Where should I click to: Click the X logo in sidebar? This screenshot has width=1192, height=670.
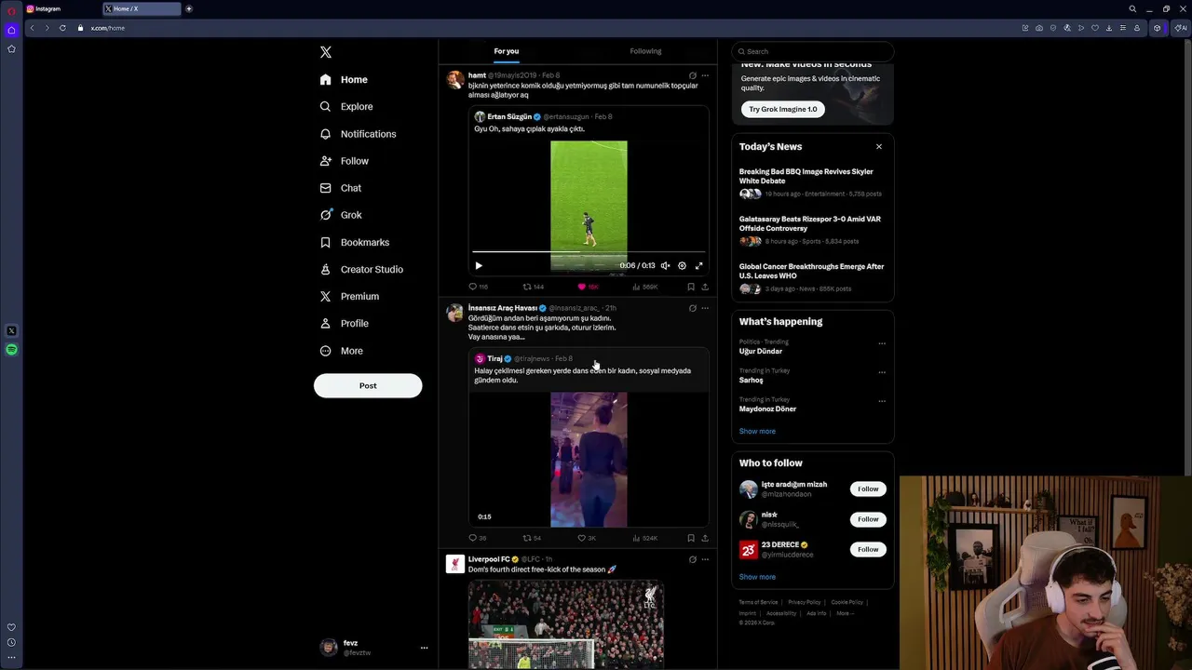326,52
